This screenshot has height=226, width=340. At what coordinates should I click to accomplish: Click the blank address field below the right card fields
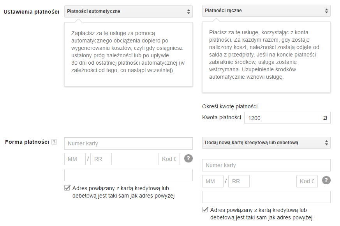click(266, 197)
